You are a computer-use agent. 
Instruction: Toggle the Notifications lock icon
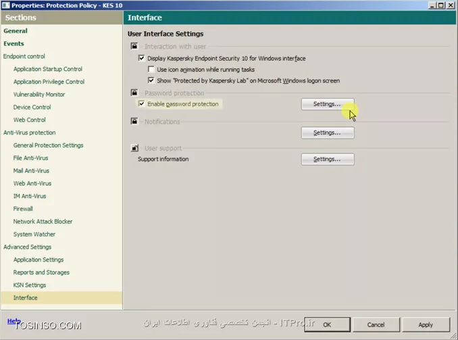coord(134,121)
